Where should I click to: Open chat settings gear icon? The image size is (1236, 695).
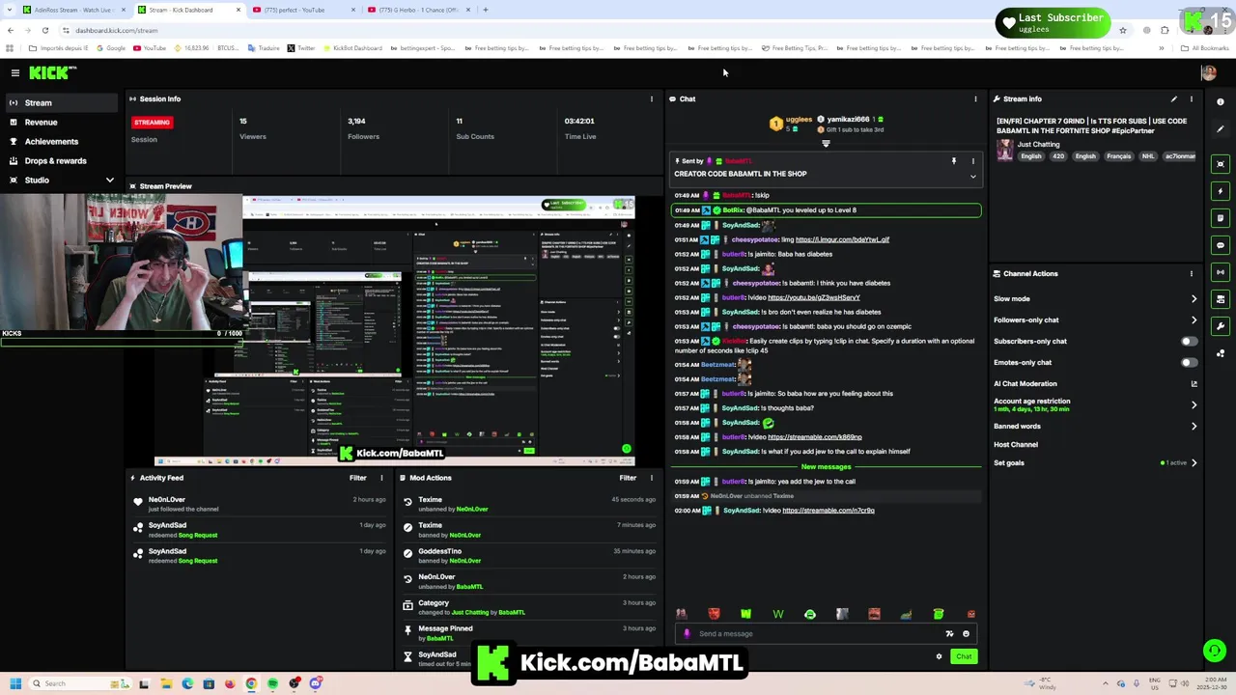[939, 656]
